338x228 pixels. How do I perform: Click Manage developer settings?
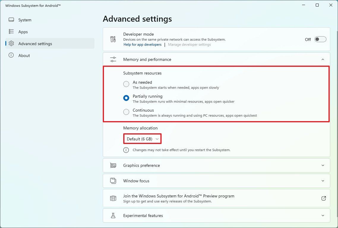[189, 44]
